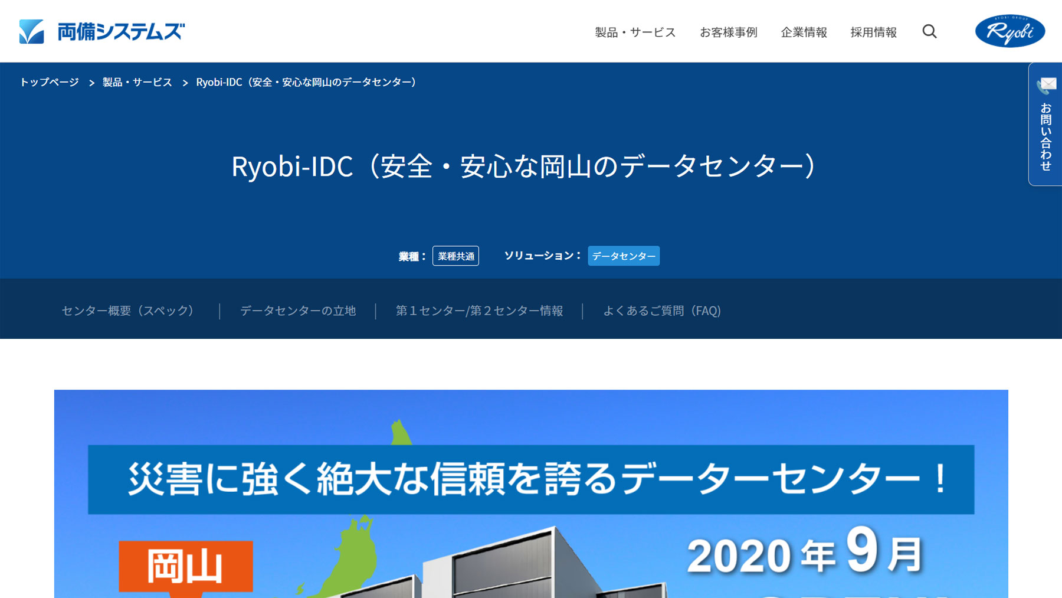Click the page title Ryobi-IDC heading

click(x=525, y=166)
